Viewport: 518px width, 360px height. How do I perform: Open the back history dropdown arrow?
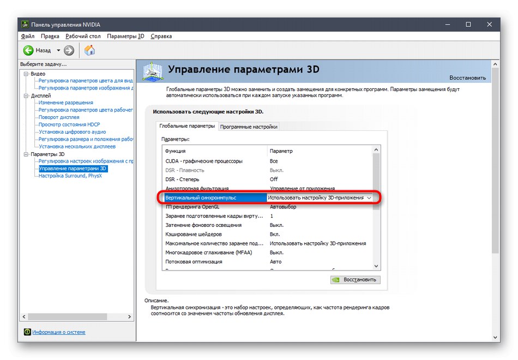pyautogui.click(x=58, y=51)
